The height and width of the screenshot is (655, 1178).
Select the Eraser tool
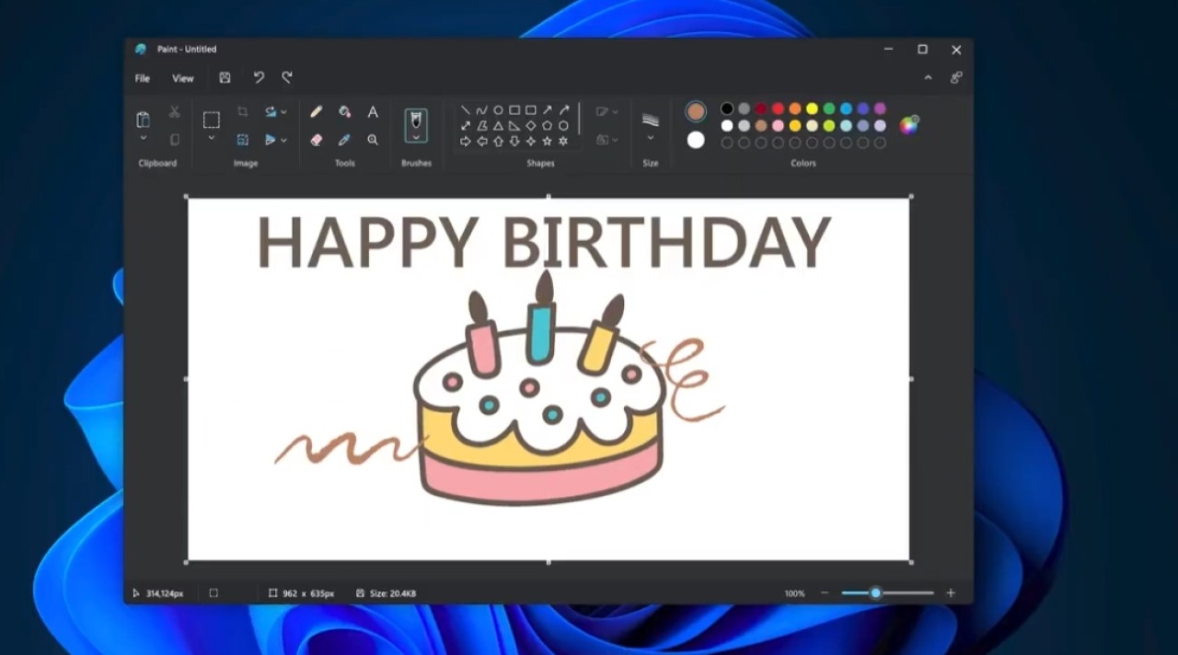316,140
